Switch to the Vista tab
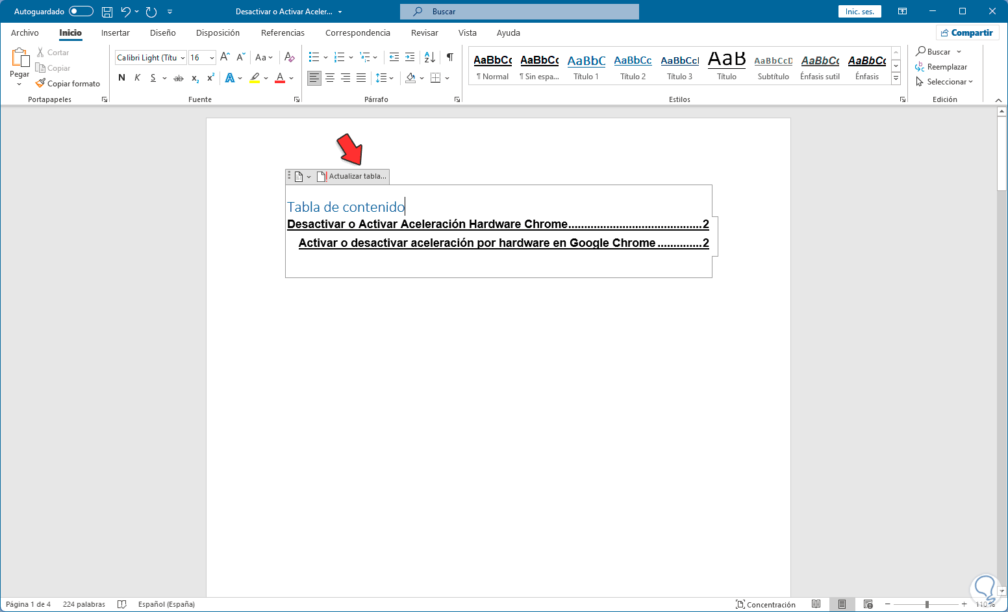Screen dimensions: 1008x612 point(468,32)
